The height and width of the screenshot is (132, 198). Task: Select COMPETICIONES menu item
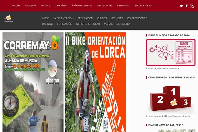[x=137, y=18]
